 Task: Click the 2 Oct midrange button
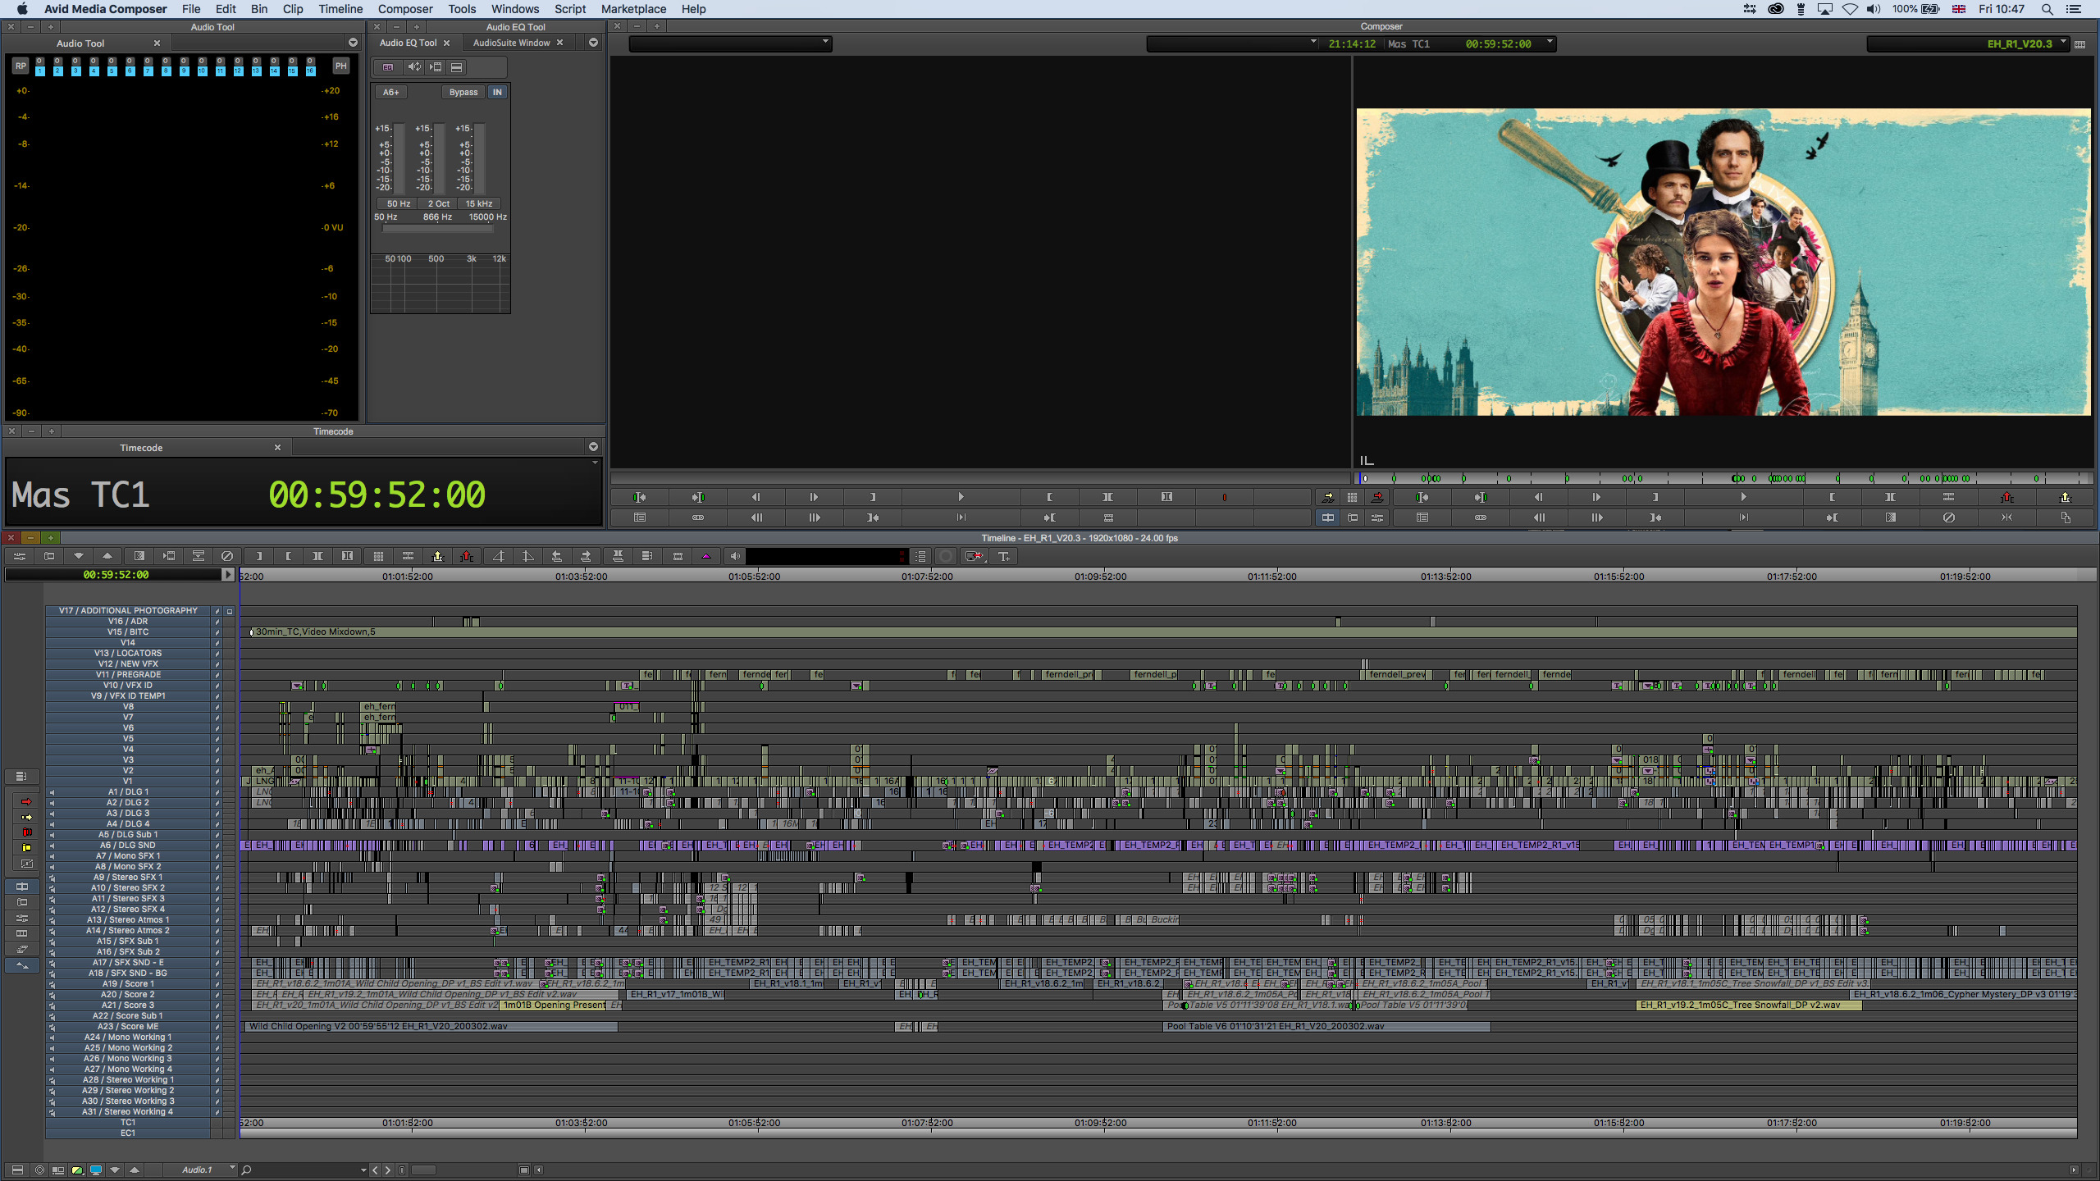coord(439,203)
